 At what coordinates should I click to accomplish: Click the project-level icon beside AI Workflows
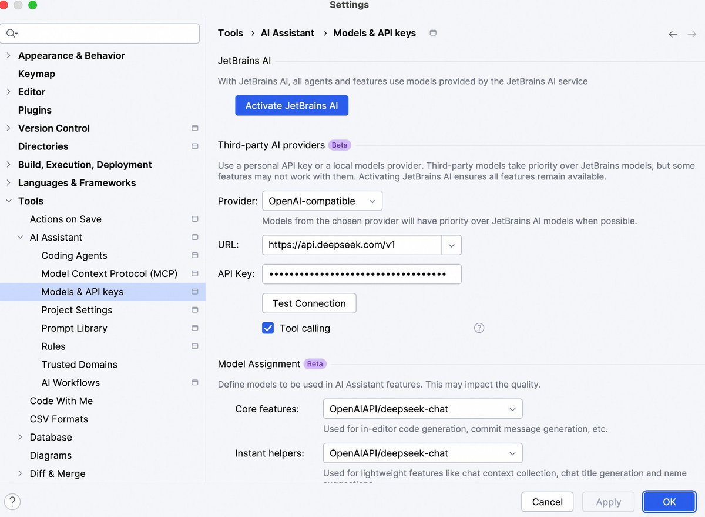pos(195,382)
